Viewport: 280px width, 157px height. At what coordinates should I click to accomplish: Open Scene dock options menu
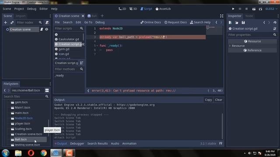pyautogui.click(x=50, y=16)
